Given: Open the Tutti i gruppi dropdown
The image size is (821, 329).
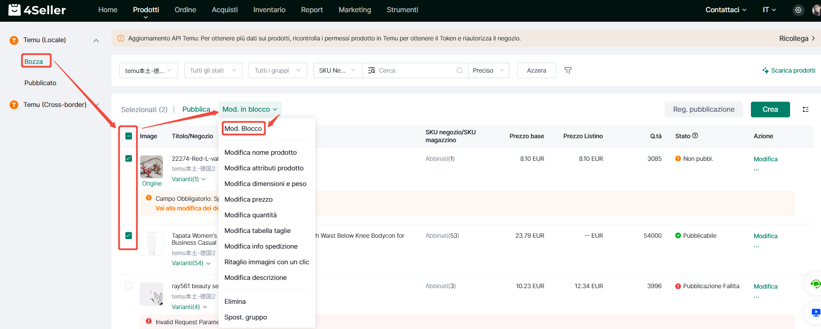Looking at the screenshot, I should click(278, 70).
